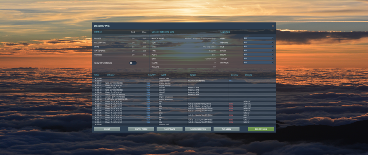This screenshot has height=155, width=368.
Task: Open the TARGET log filter dropdown
Action: (258, 59)
